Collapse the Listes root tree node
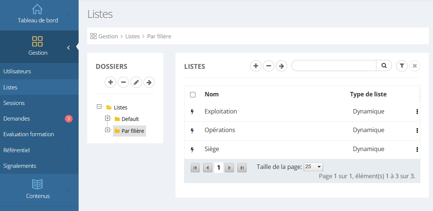Screen dimensions: 433x211 click(x=99, y=106)
